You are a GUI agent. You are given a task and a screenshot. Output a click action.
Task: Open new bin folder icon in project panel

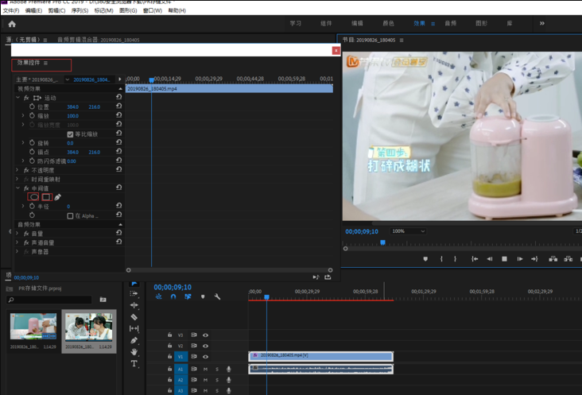pos(103,300)
